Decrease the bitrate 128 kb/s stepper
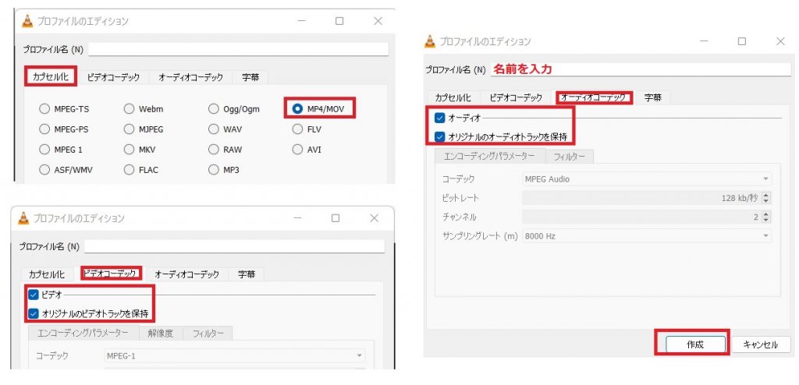The height and width of the screenshot is (385, 799). pos(766,201)
